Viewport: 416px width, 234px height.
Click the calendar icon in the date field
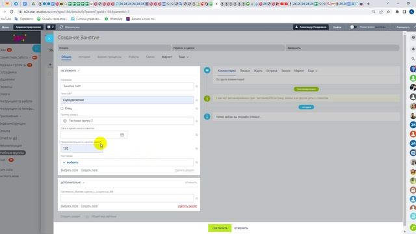click(122, 135)
